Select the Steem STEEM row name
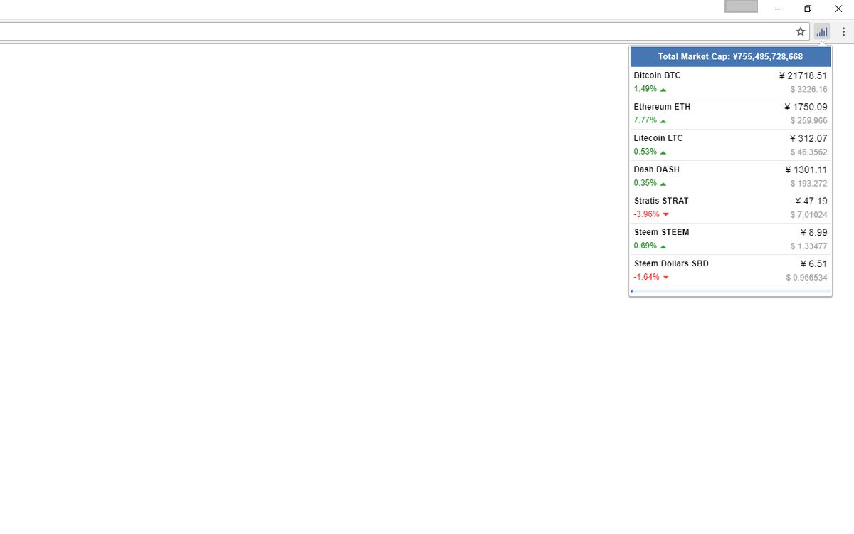 [x=661, y=232]
